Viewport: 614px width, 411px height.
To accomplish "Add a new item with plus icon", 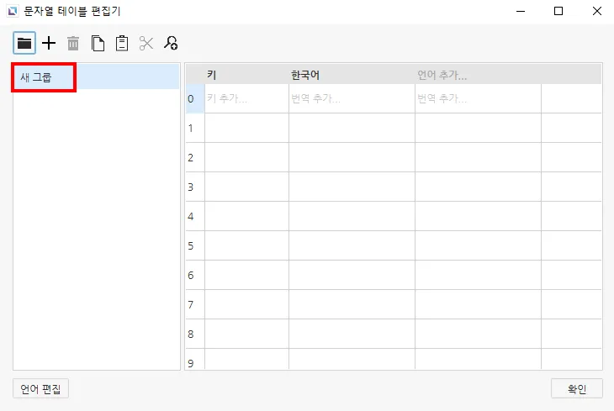I will [x=49, y=43].
